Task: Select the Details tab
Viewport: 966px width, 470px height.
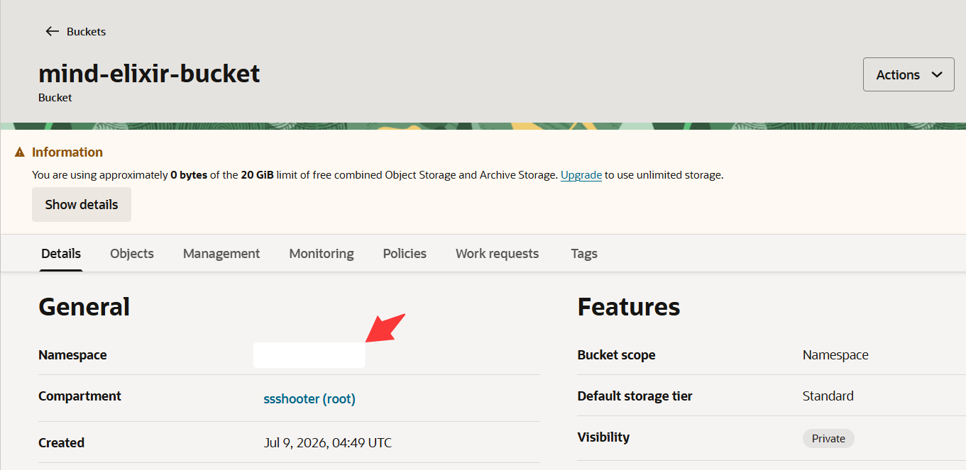Action: tap(61, 253)
